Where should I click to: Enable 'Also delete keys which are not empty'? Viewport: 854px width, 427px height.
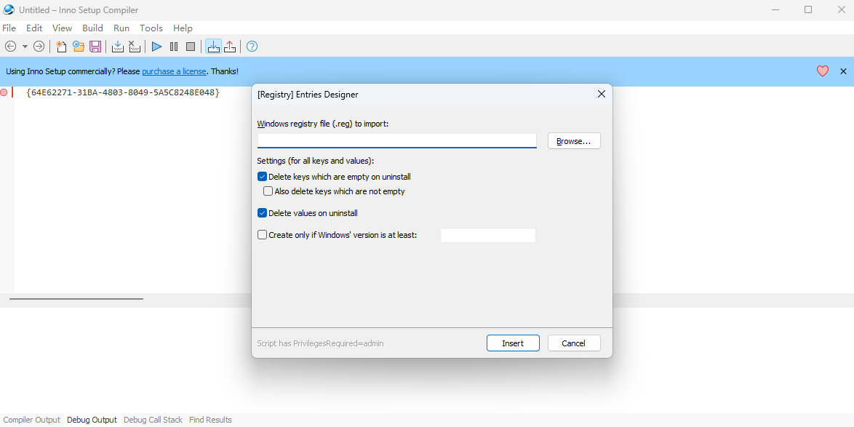point(268,191)
